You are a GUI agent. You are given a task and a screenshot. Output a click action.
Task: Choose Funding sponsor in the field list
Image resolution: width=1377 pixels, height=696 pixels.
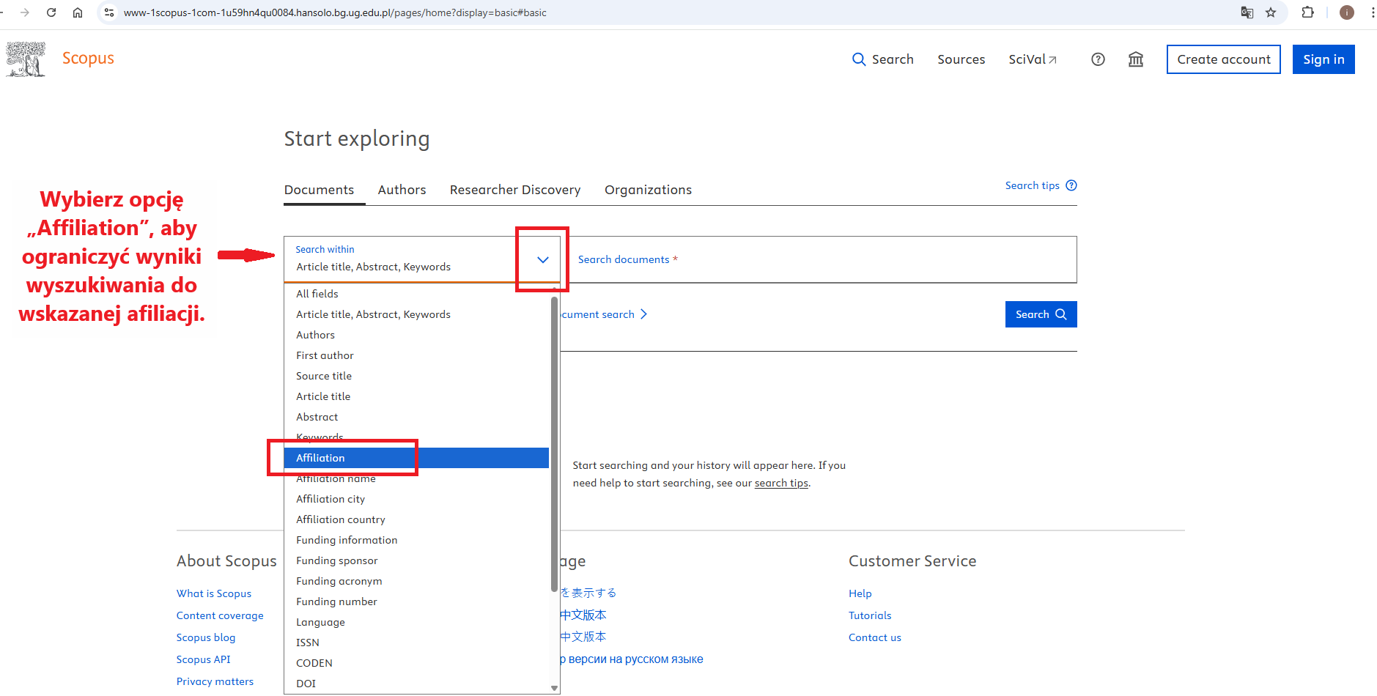click(337, 560)
